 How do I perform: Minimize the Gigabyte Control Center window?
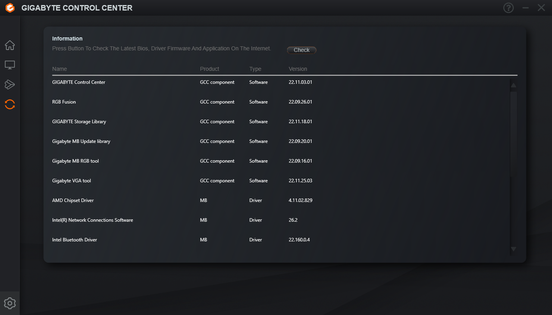click(x=525, y=8)
